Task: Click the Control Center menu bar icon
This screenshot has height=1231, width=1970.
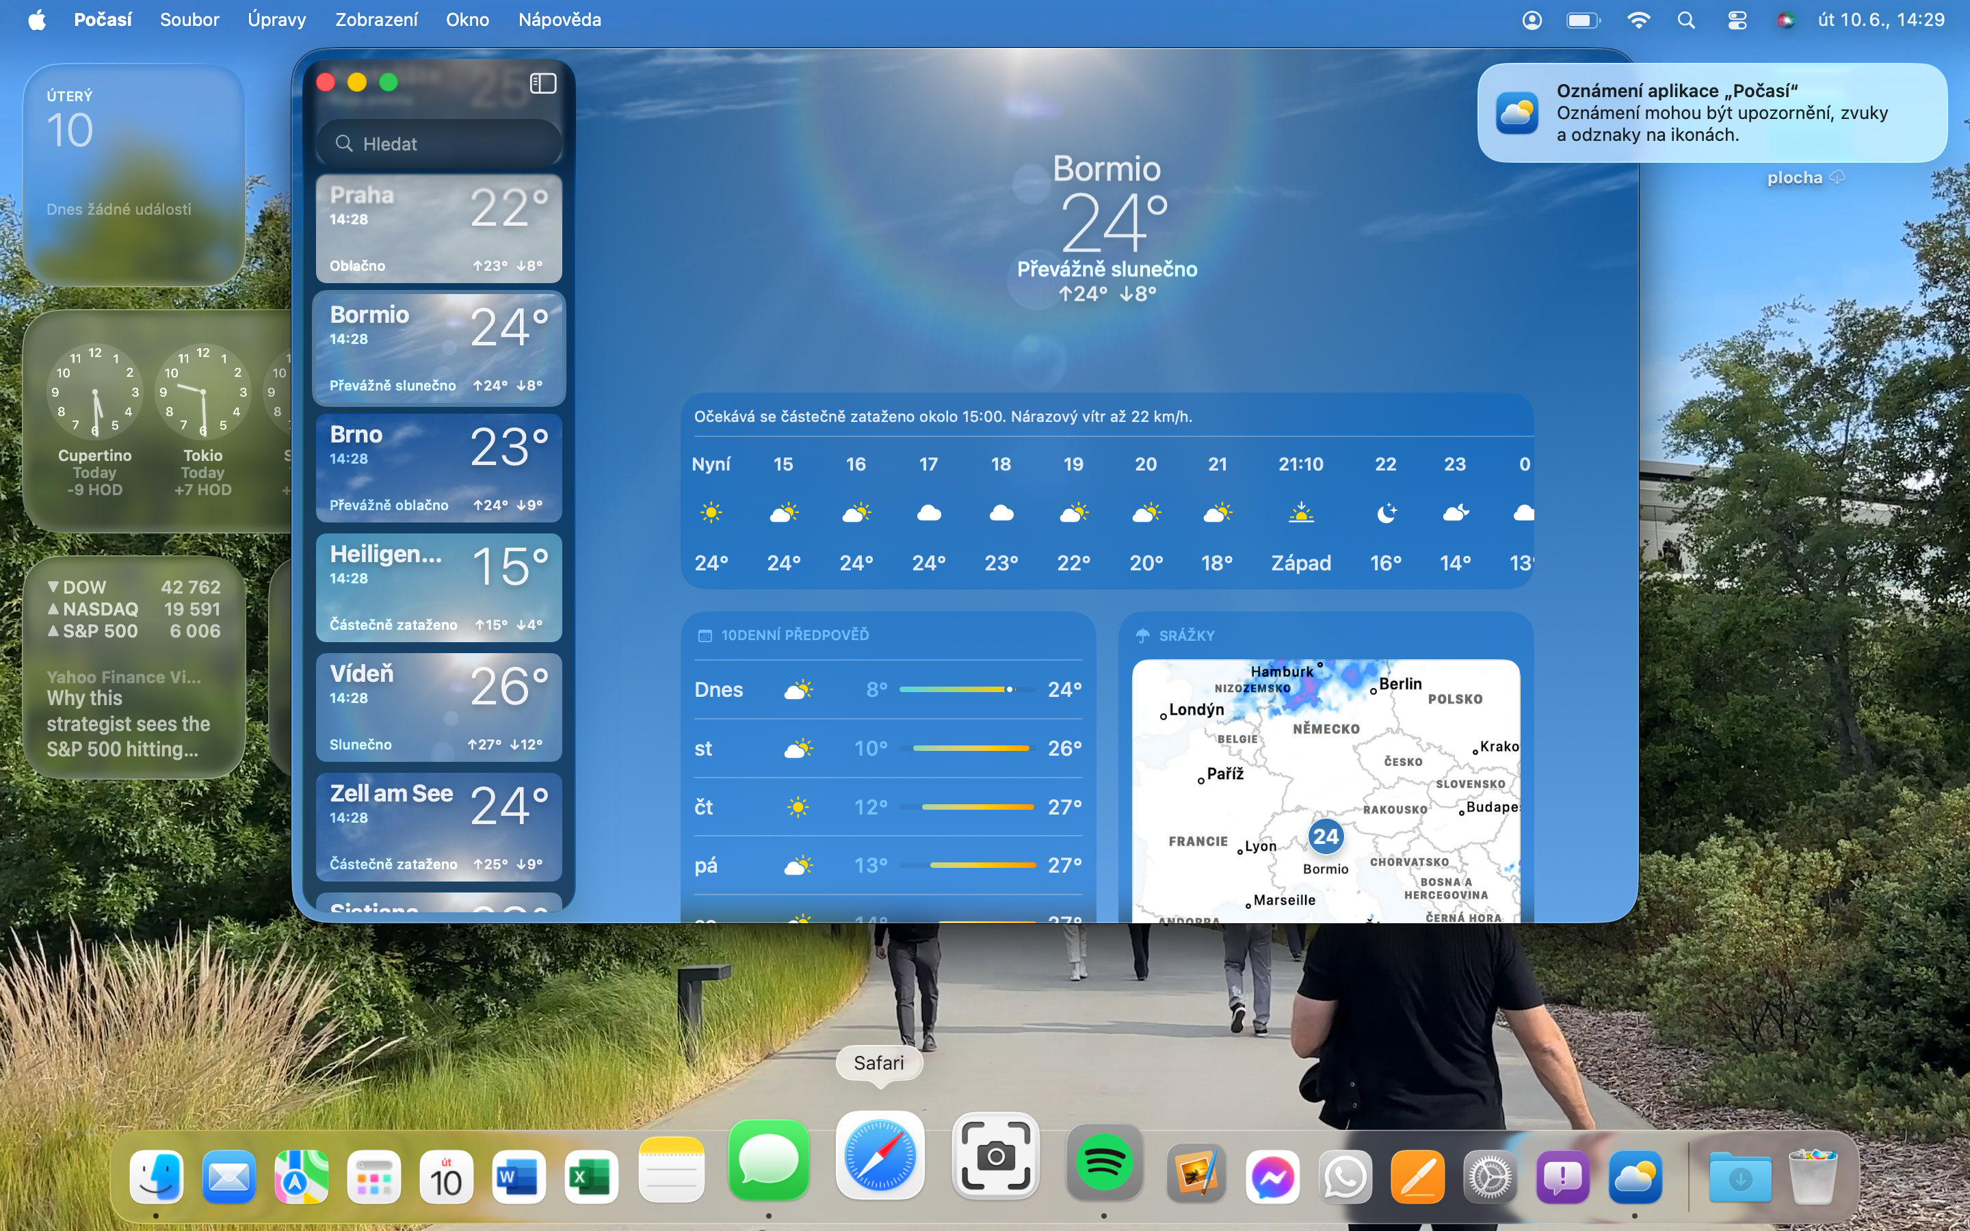Action: click(1736, 20)
